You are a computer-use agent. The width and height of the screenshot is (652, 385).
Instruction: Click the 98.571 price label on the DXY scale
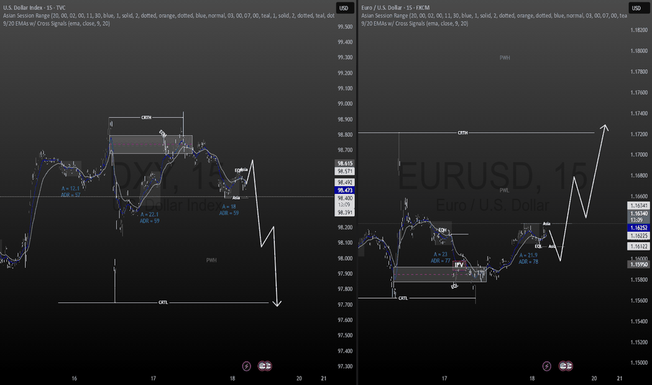click(x=345, y=171)
